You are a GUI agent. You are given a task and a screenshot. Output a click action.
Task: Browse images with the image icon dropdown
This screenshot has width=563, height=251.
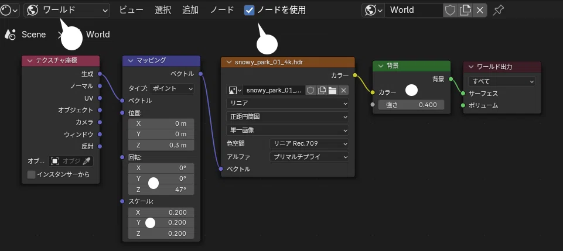[235, 90]
